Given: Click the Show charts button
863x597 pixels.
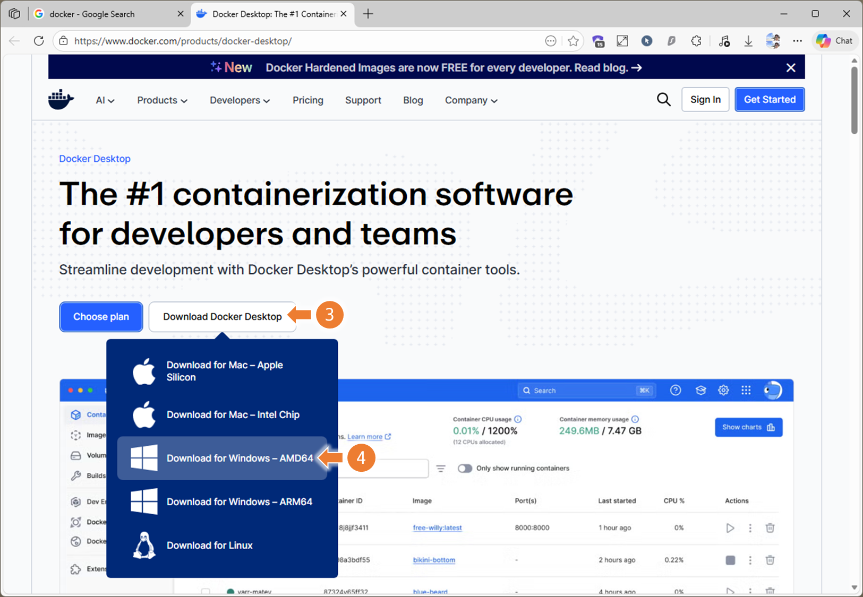Looking at the screenshot, I should [x=748, y=427].
